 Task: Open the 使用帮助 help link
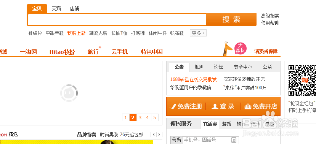pyautogui.click(x=270, y=23)
